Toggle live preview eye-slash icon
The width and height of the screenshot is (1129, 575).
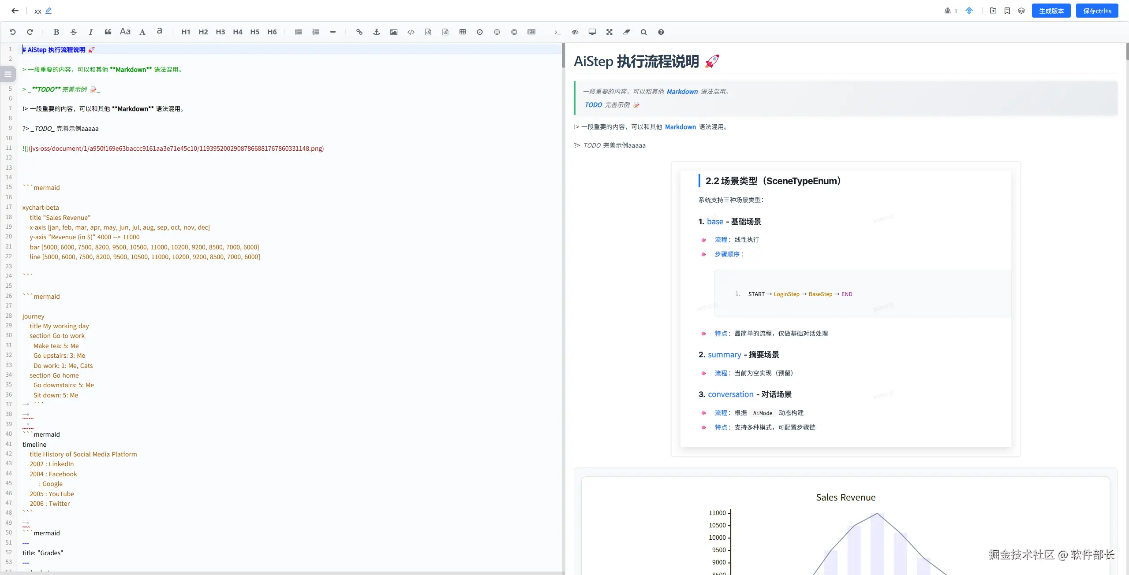click(575, 32)
